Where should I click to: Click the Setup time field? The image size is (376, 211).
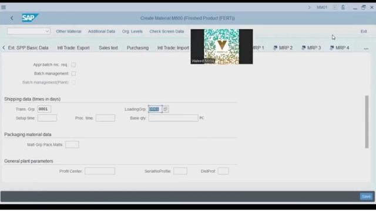pyautogui.click(x=47, y=118)
